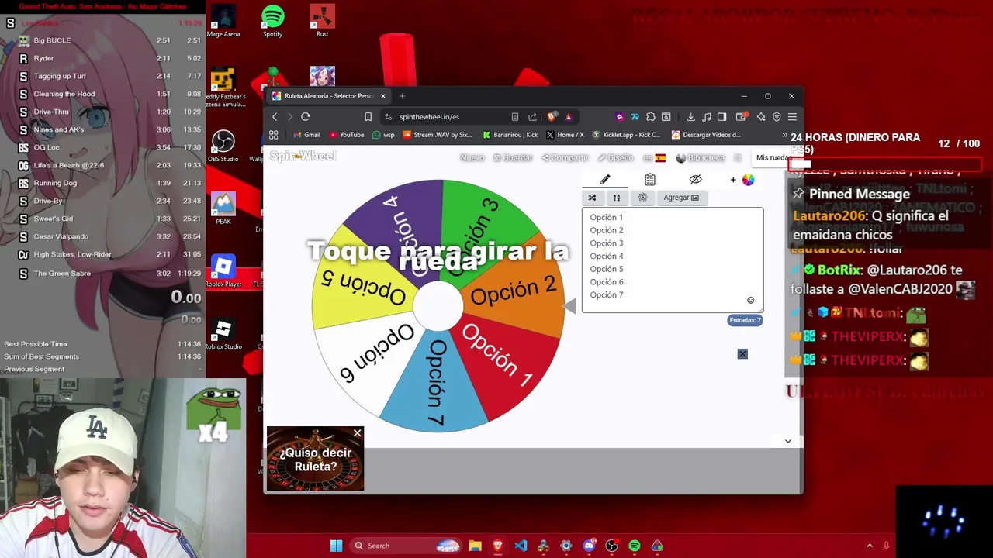The image size is (993, 558).
Task: Open the browser downloads icon
Action: pos(690,116)
